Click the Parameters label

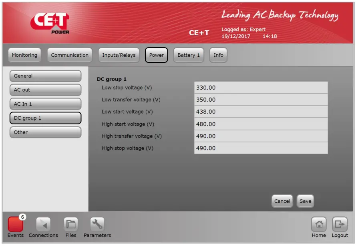click(x=97, y=235)
